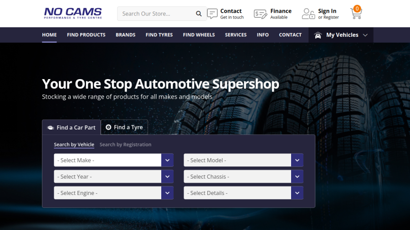Open the CONTACT menu item
The image size is (410, 230).
tap(290, 35)
